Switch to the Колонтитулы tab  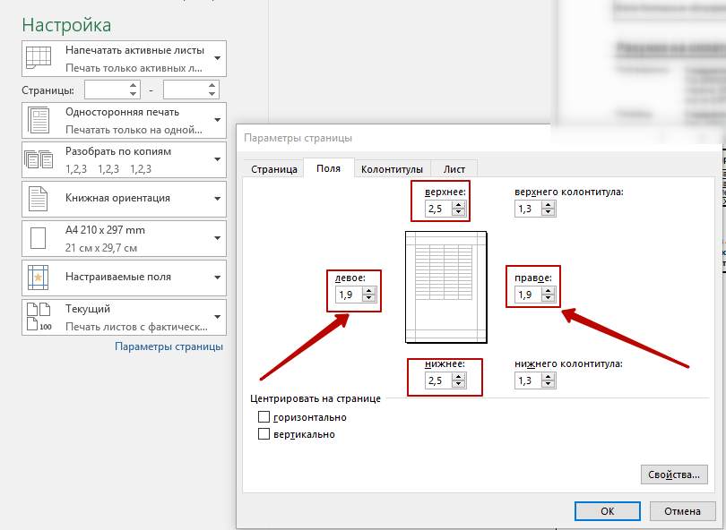click(x=391, y=168)
